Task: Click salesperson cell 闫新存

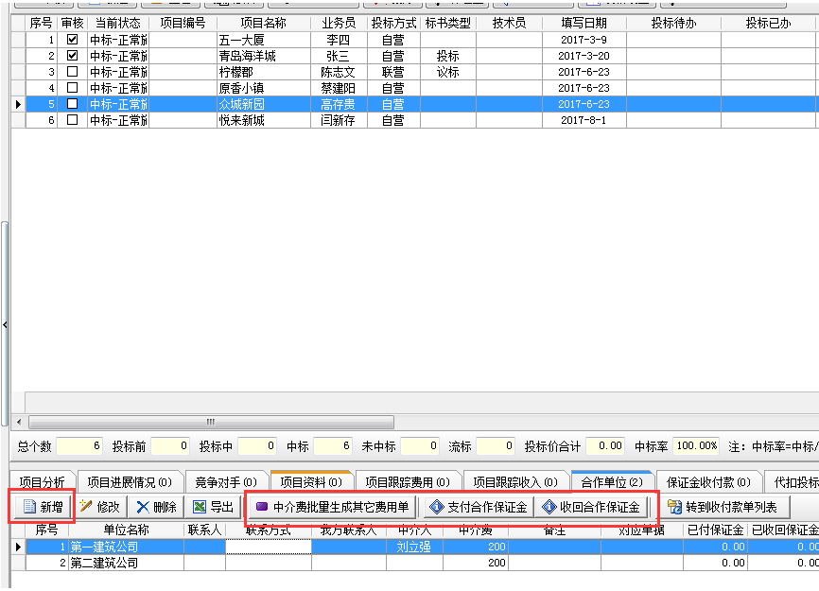Action: 339,120
